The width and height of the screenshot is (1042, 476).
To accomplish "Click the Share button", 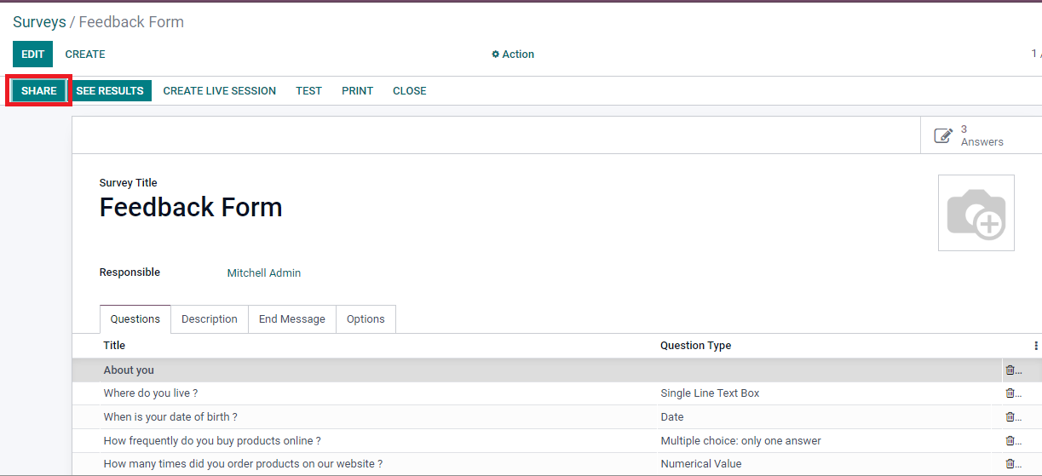I will [39, 91].
